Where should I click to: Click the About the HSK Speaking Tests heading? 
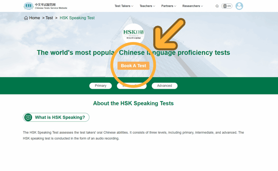[133, 103]
